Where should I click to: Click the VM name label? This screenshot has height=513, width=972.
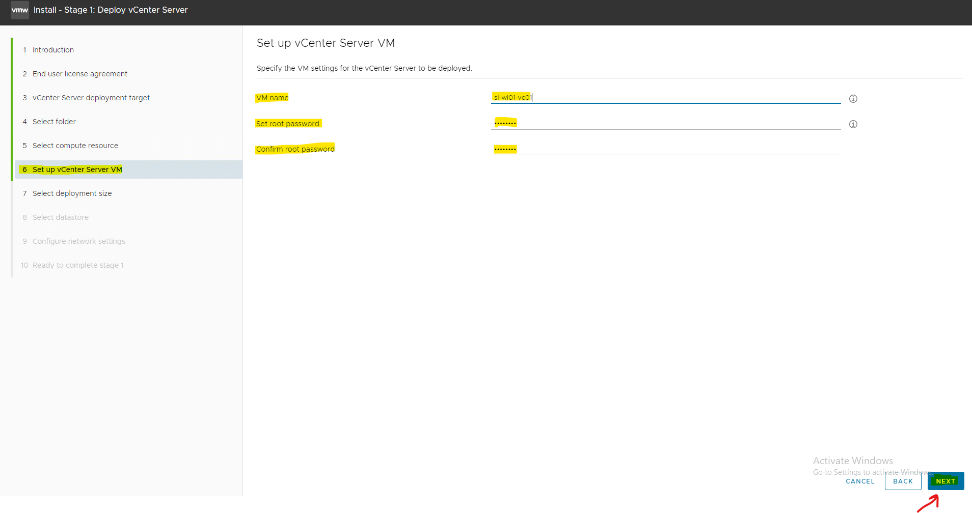click(x=273, y=98)
